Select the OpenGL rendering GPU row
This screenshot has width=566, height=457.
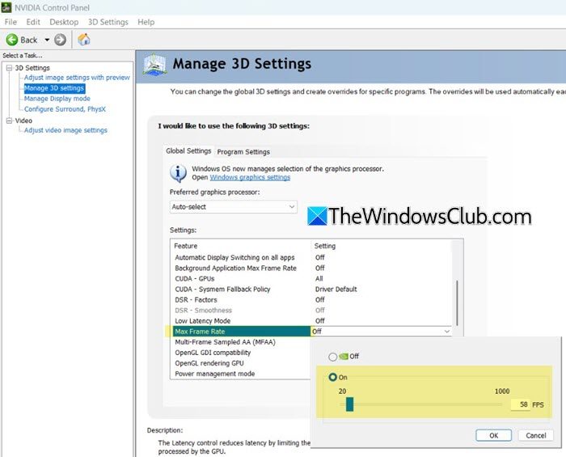(241, 363)
